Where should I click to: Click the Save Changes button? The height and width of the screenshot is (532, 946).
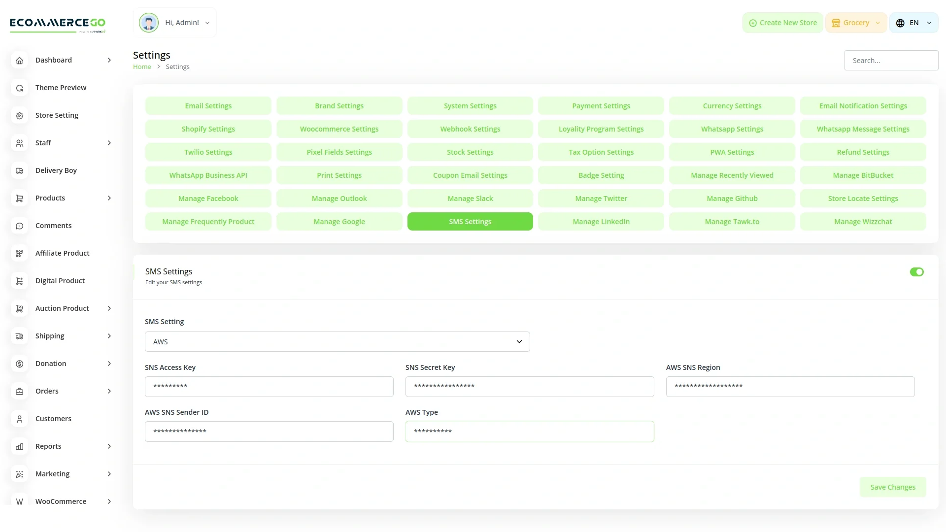point(892,487)
